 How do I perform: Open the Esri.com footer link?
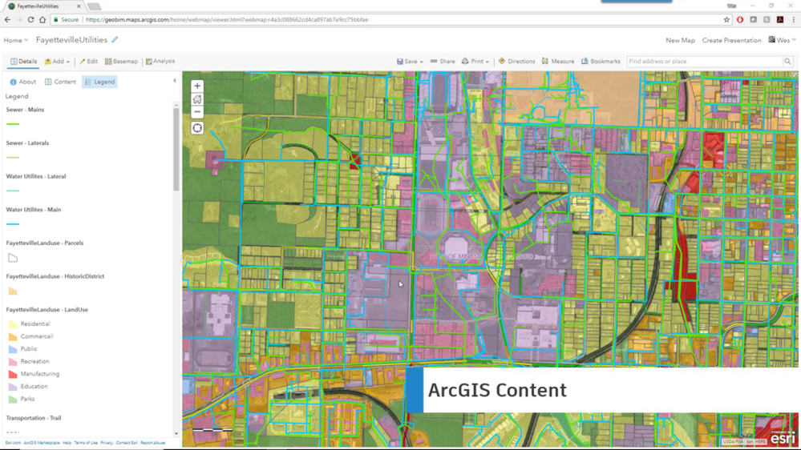pos(13,443)
